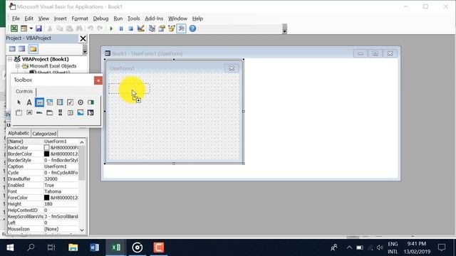Select the SpinButton tool in Toolbox
Image resolution: width=456 pixels, height=256 pixels.
70,112
